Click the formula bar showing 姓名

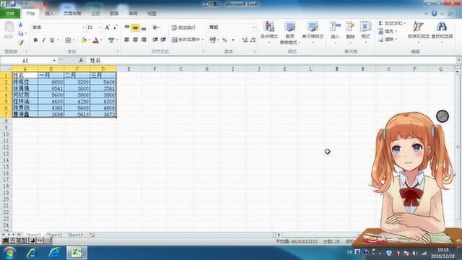point(273,61)
